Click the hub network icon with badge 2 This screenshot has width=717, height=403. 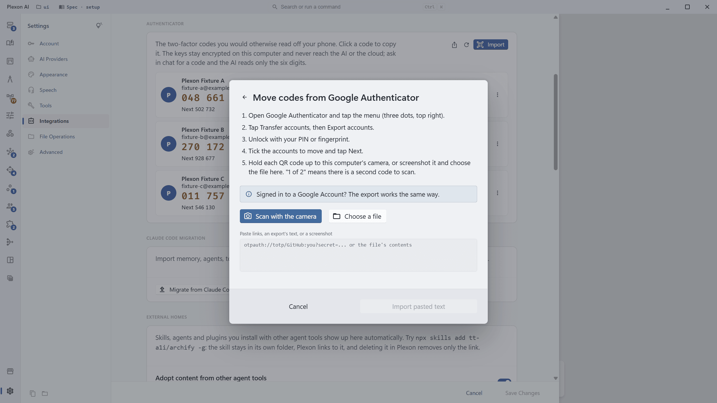(x=11, y=152)
